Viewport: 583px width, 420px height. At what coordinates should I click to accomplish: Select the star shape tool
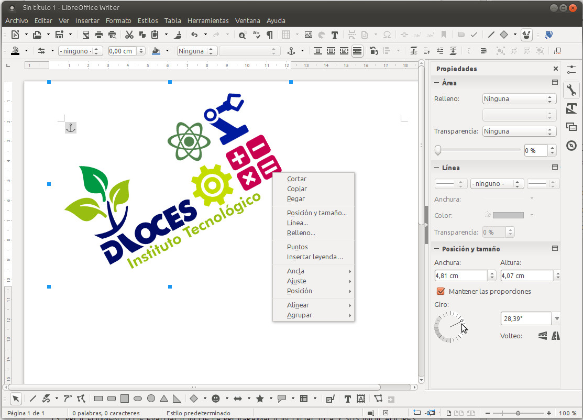260,399
